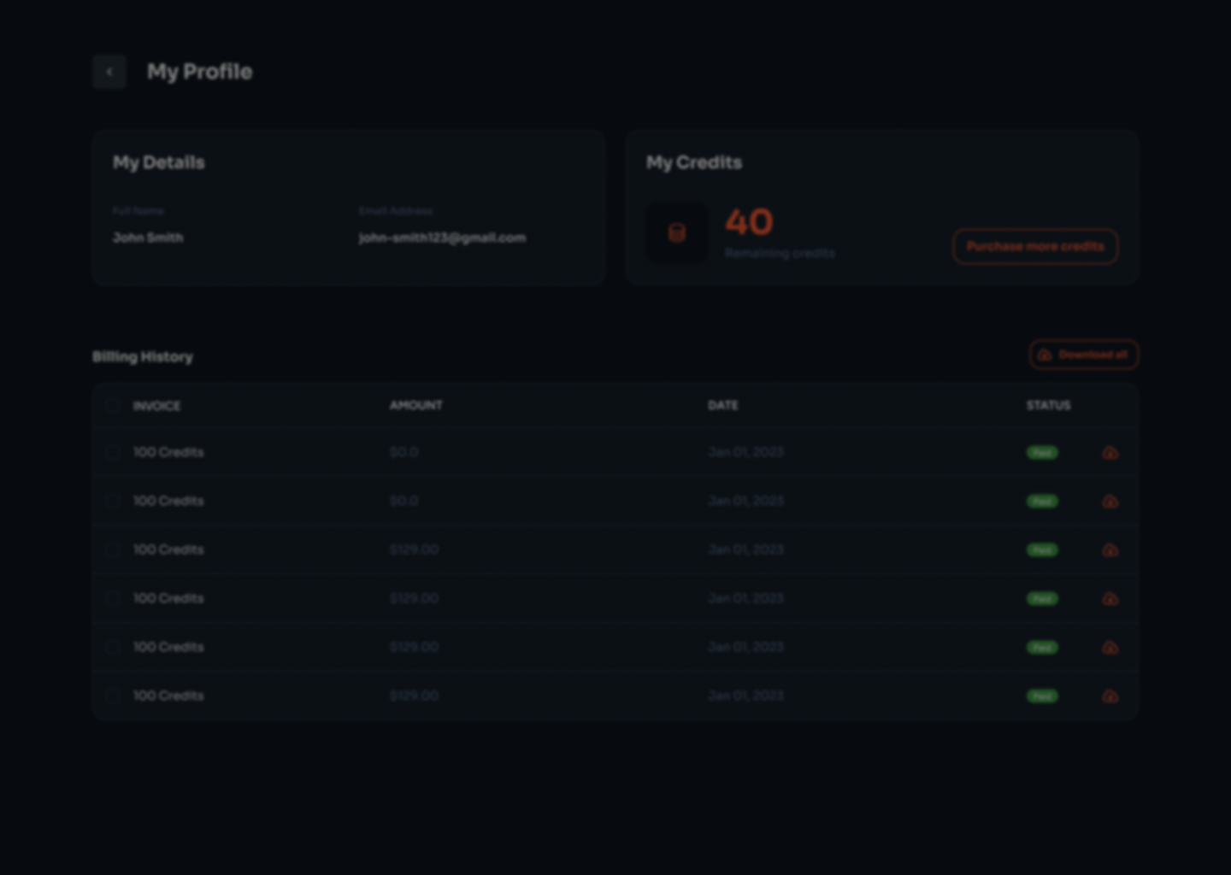
Task: Click the STATUS column header
Action: tap(1048, 405)
